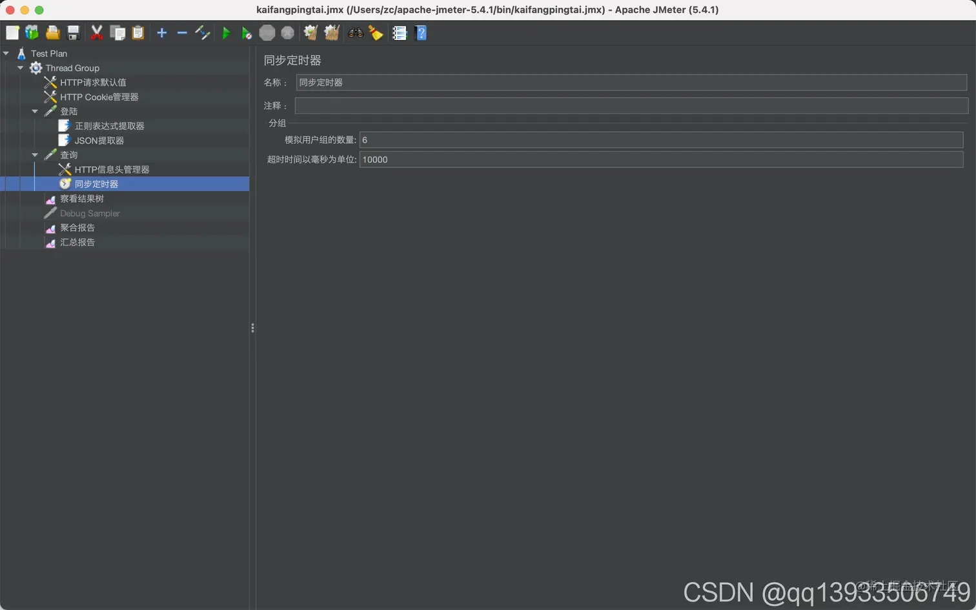
Task: Expand all tree nodes with the plus icon
Action: pyautogui.click(x=162, y=33)
